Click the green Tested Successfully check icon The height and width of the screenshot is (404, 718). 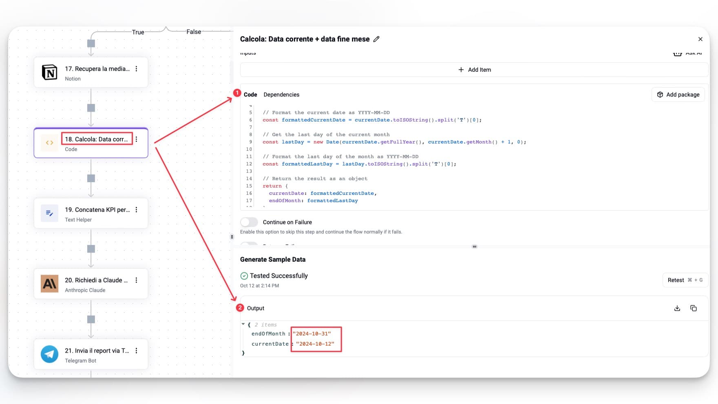click(244, 276)
